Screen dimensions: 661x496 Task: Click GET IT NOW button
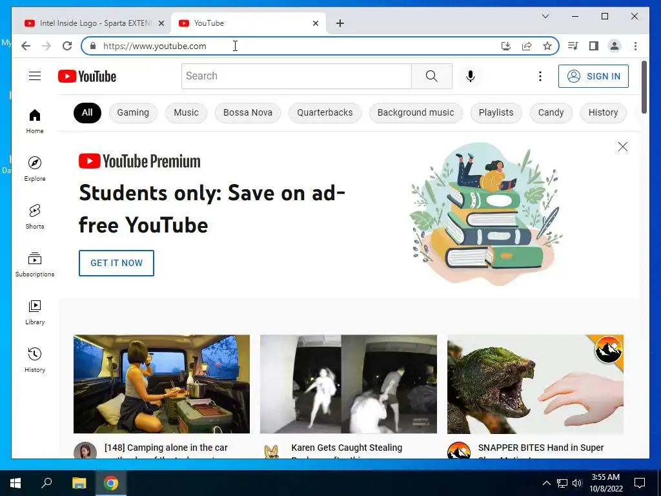116,263
